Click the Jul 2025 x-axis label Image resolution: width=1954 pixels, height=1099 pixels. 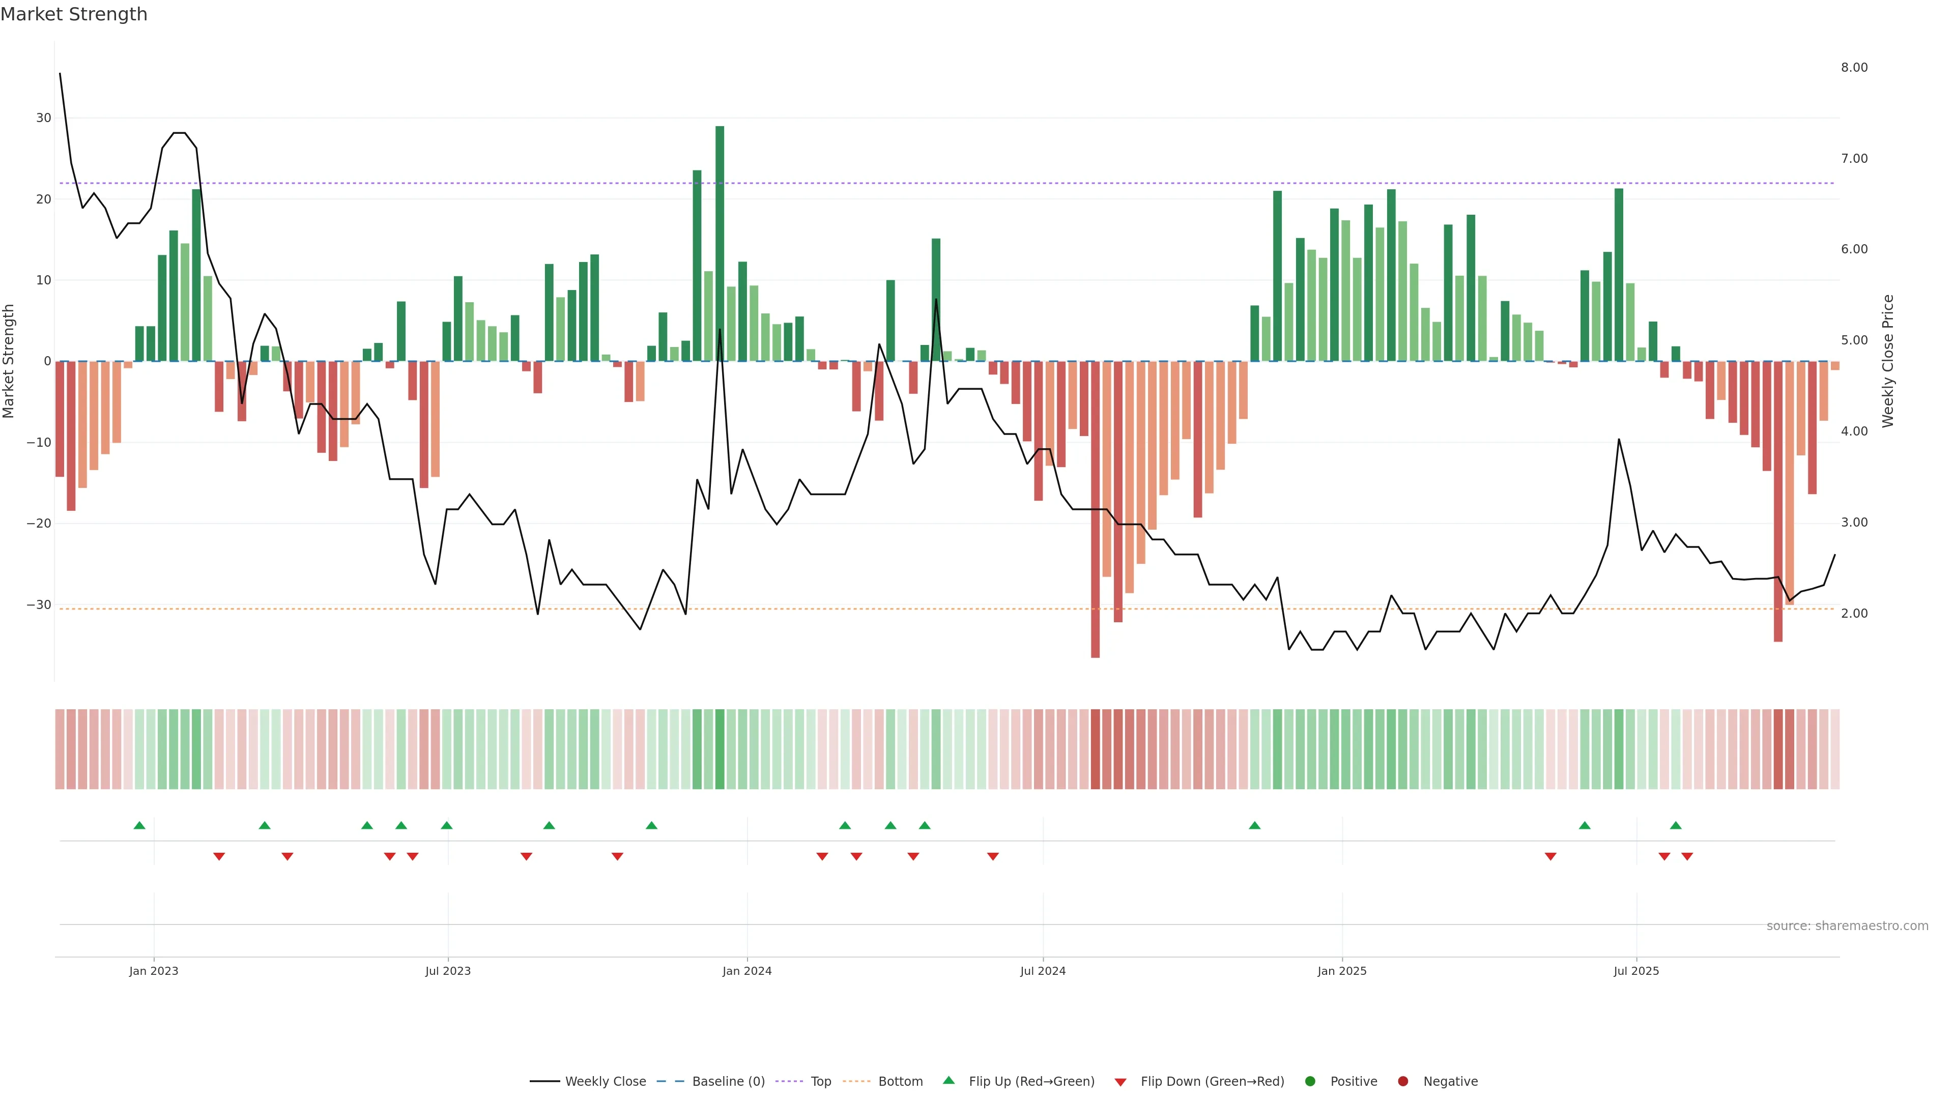(x=1636, y=971)
